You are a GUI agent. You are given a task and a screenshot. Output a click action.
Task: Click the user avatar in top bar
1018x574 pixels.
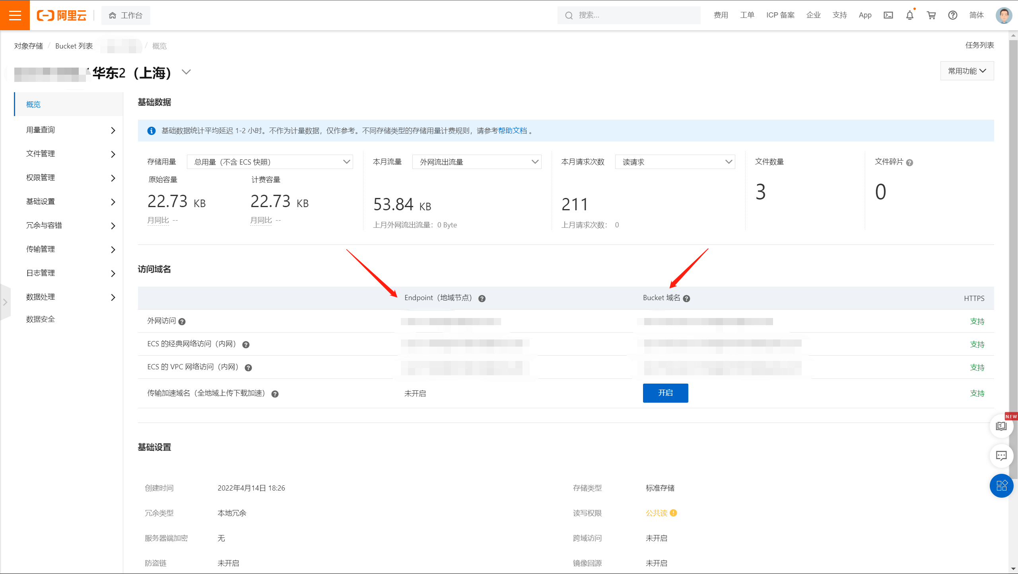tap(1003, 15)
